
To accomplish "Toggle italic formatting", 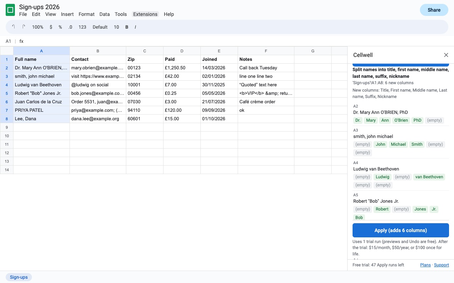I will (135, 27).
